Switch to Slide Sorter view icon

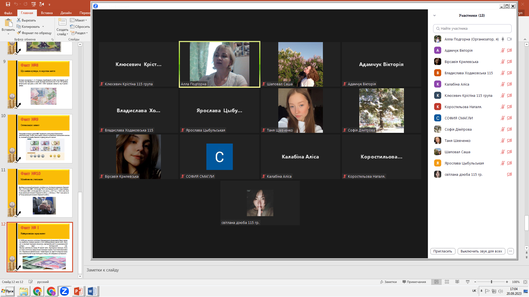point(447,282)
